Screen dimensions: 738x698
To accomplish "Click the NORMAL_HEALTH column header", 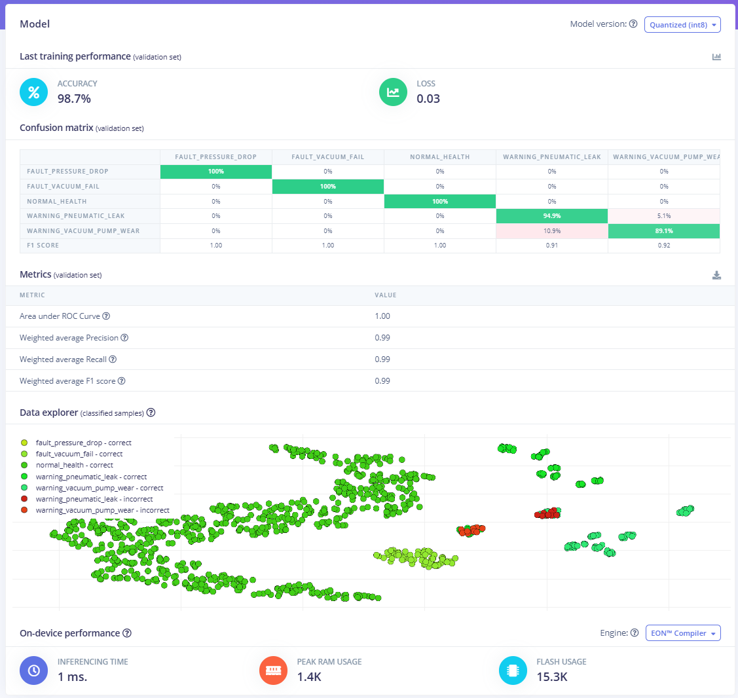I will pyautogui.click(x=440, y=157).
